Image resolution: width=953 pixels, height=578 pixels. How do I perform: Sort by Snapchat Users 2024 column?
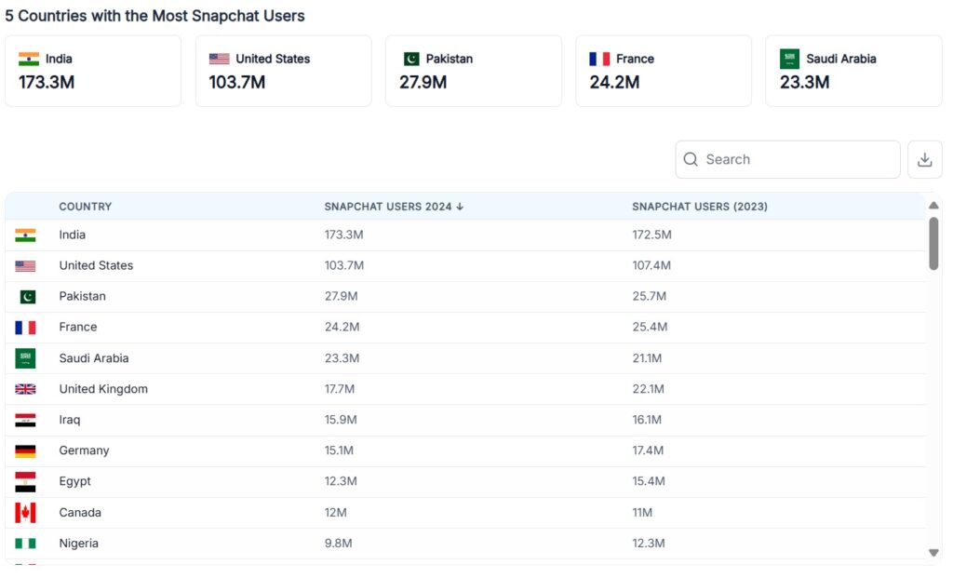pos(394,207)
